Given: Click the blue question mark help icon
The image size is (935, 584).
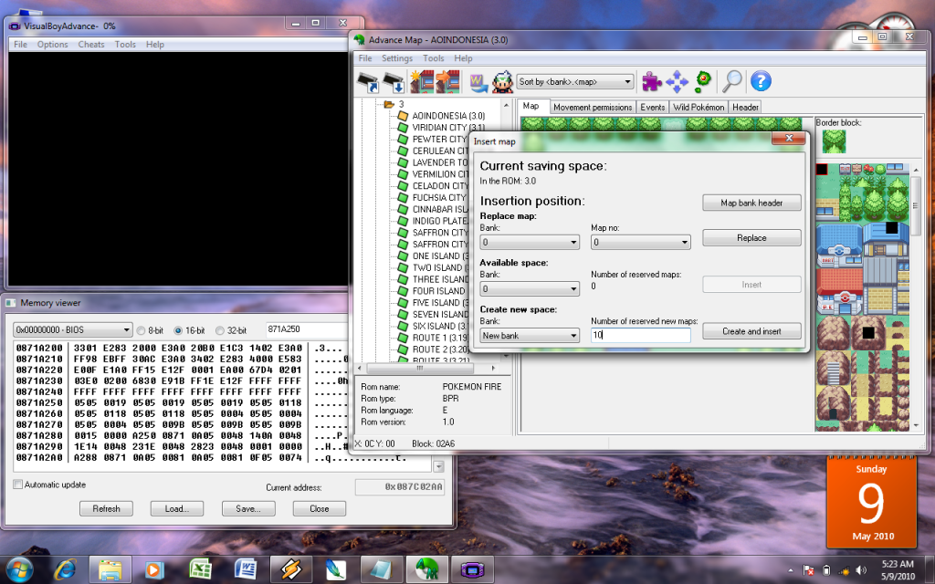Looking at the screenshot, I should pyautogui.click(x=761, y=81).
